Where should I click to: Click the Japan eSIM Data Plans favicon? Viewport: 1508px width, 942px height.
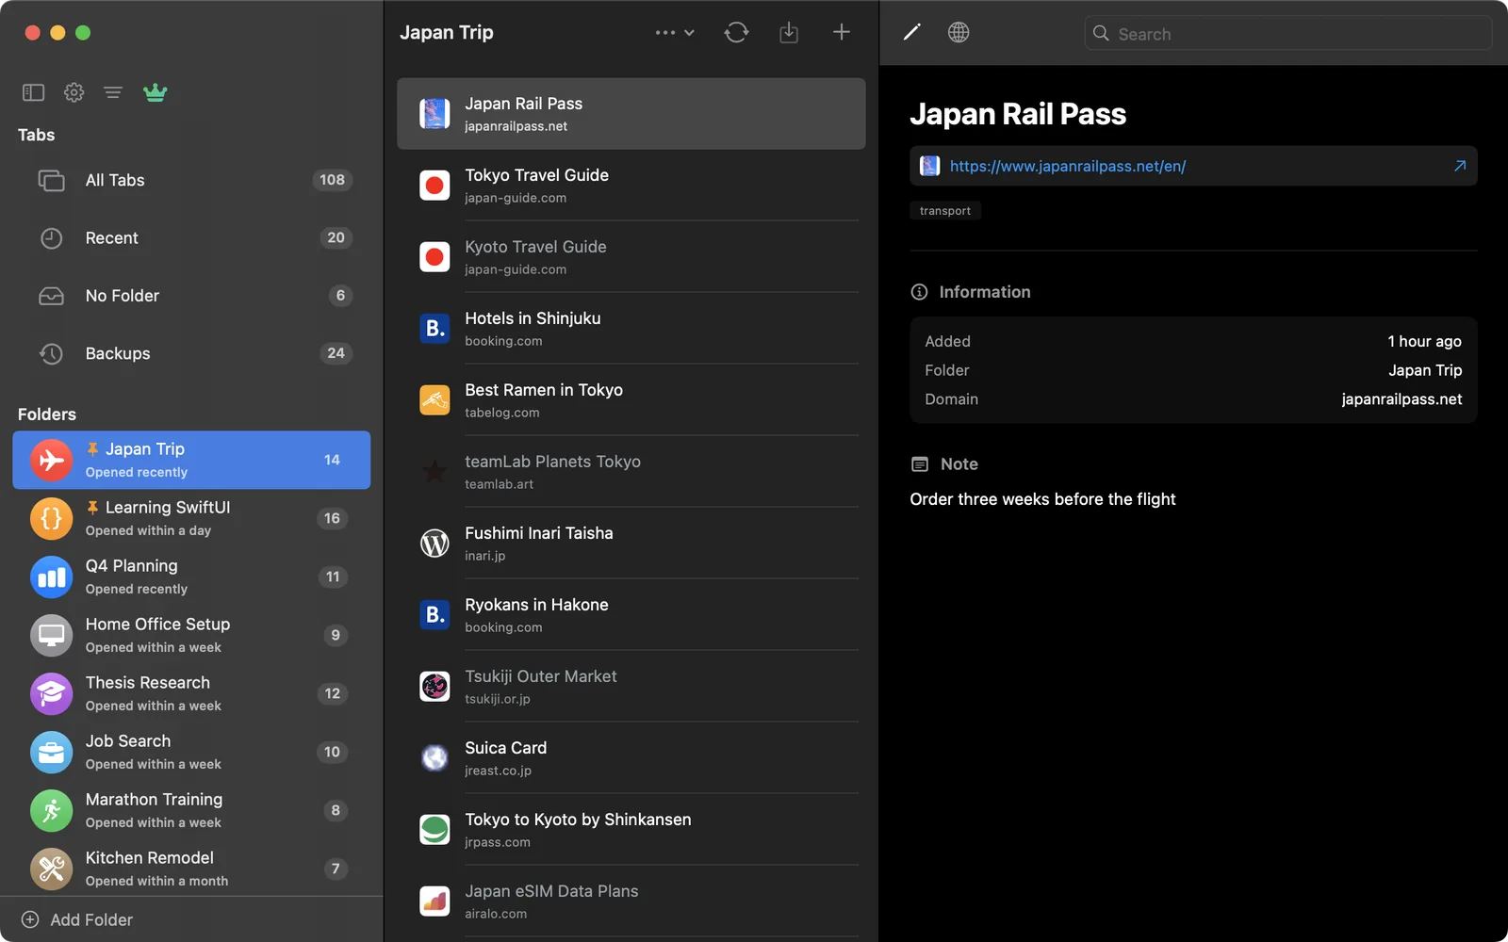coord(434,901)
